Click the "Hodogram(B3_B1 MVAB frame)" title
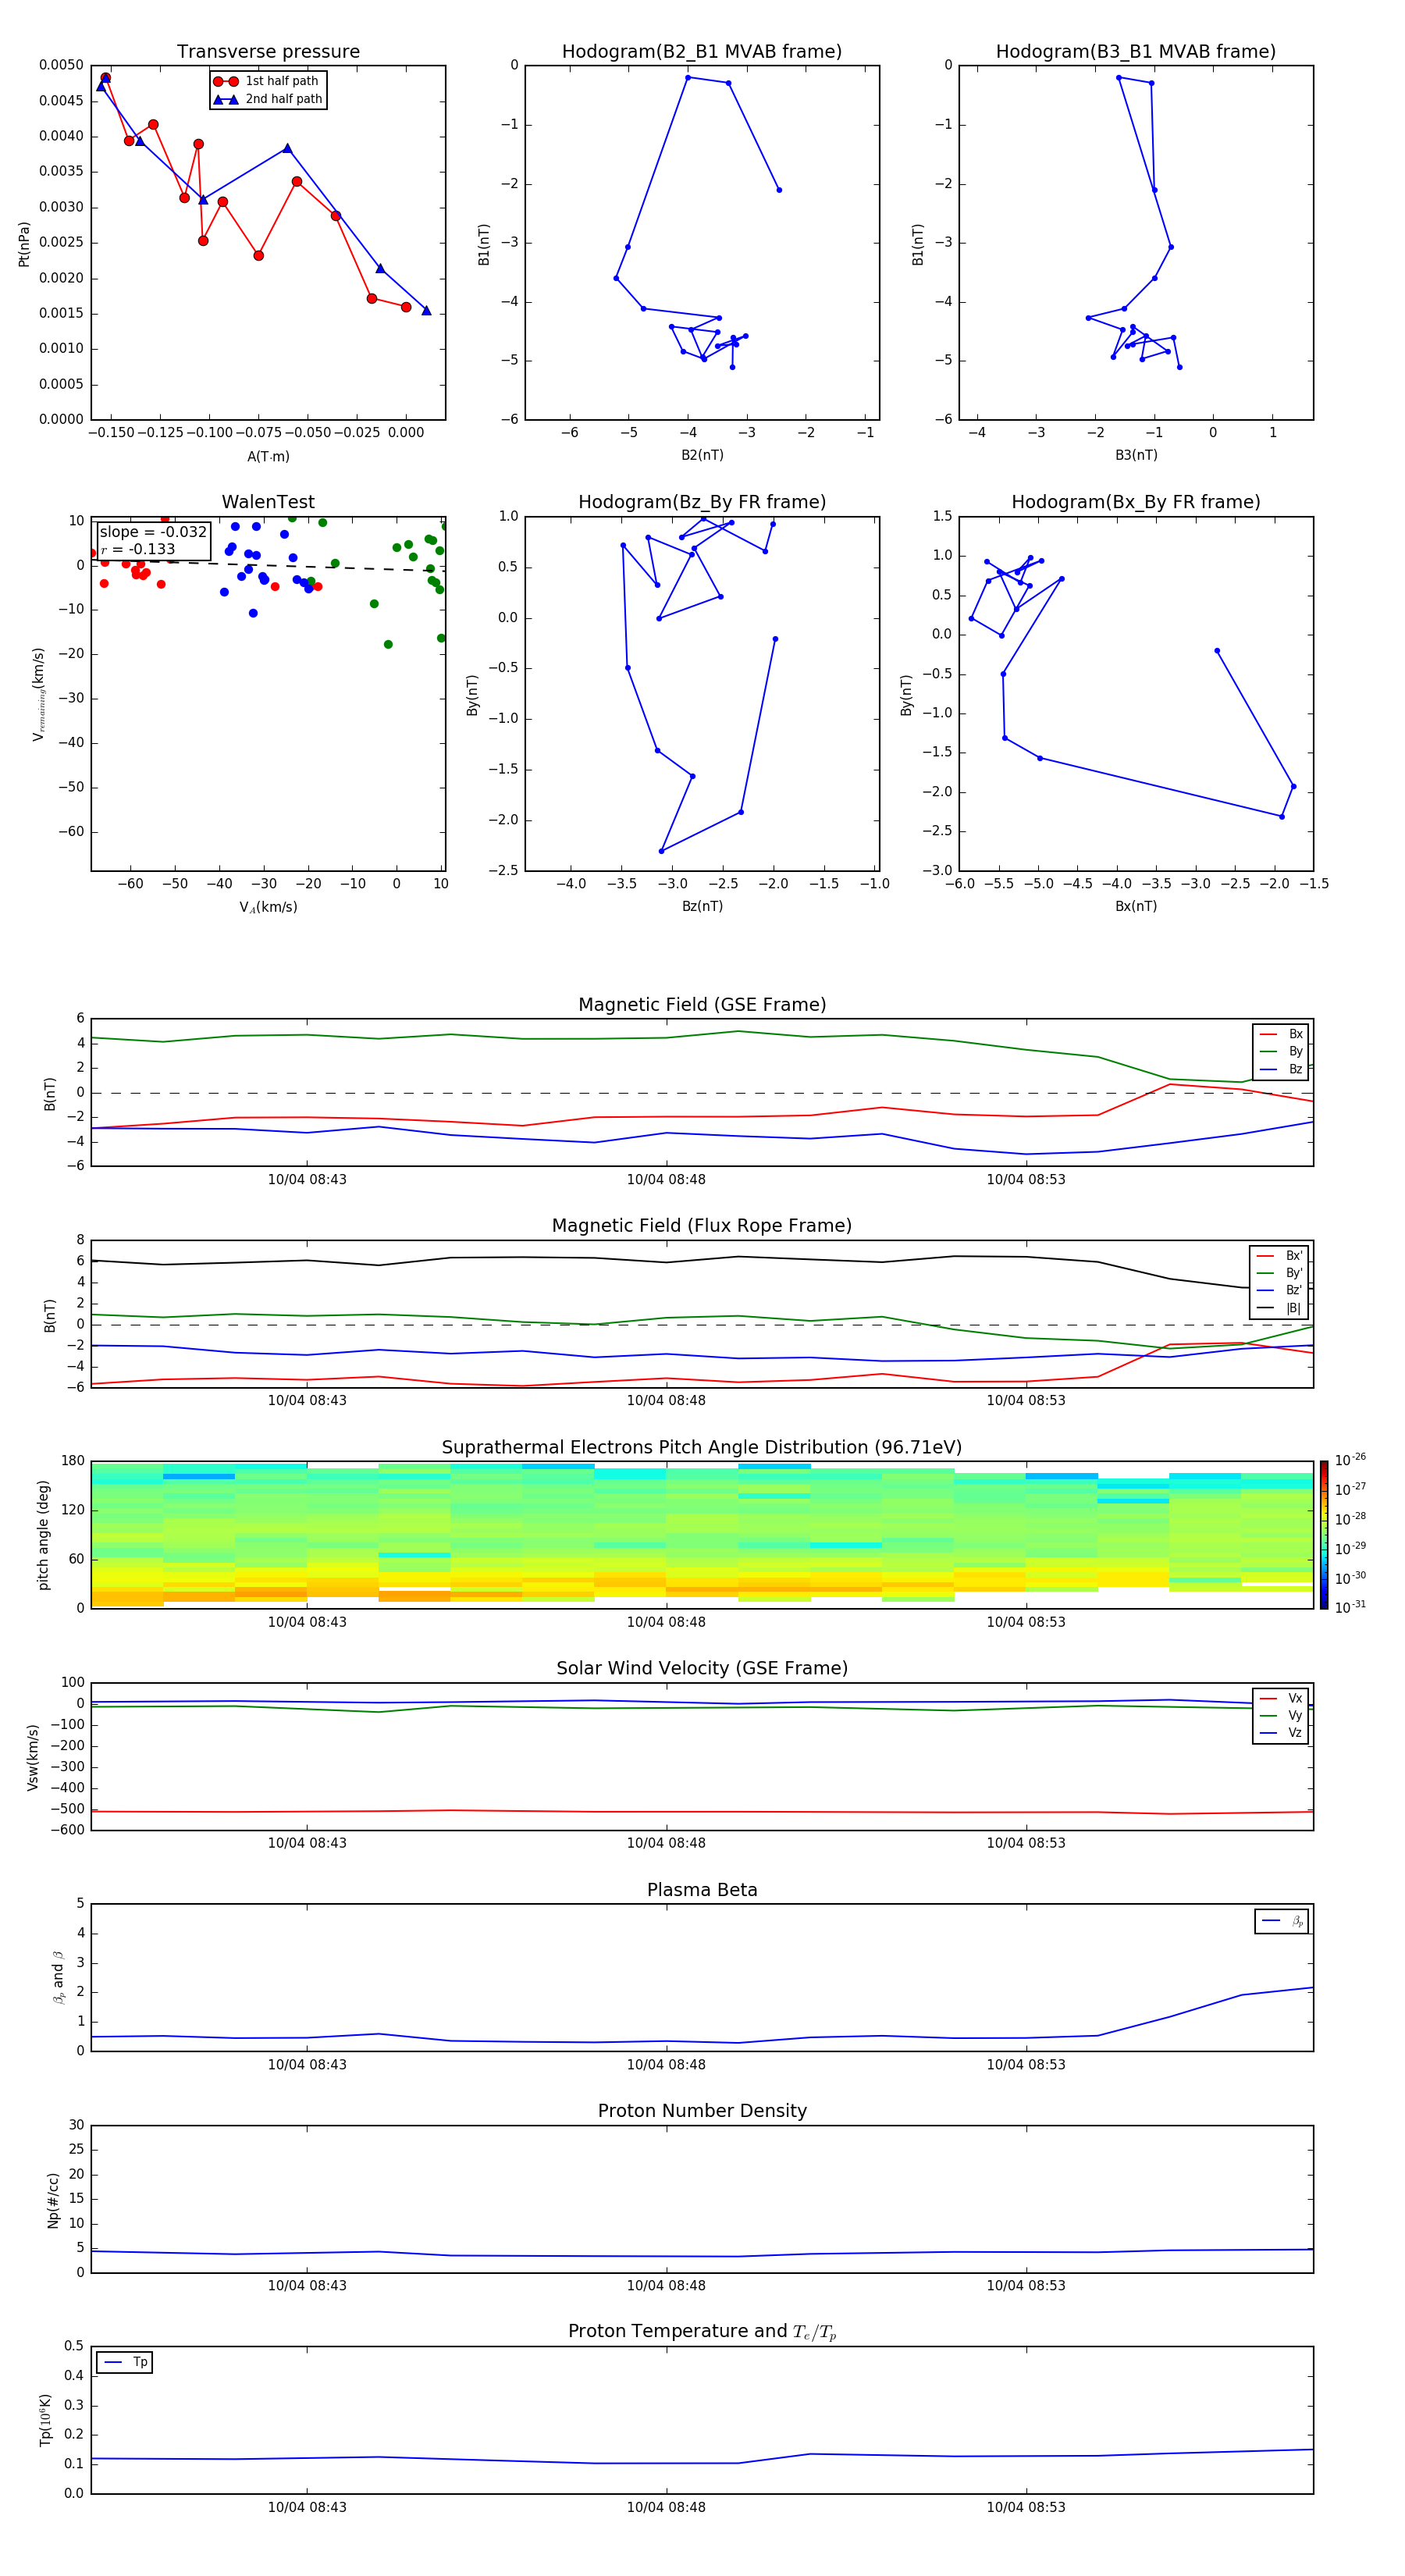Image resolution: width=1405 pixels, height=2576 pixels. click(1136, 52)
